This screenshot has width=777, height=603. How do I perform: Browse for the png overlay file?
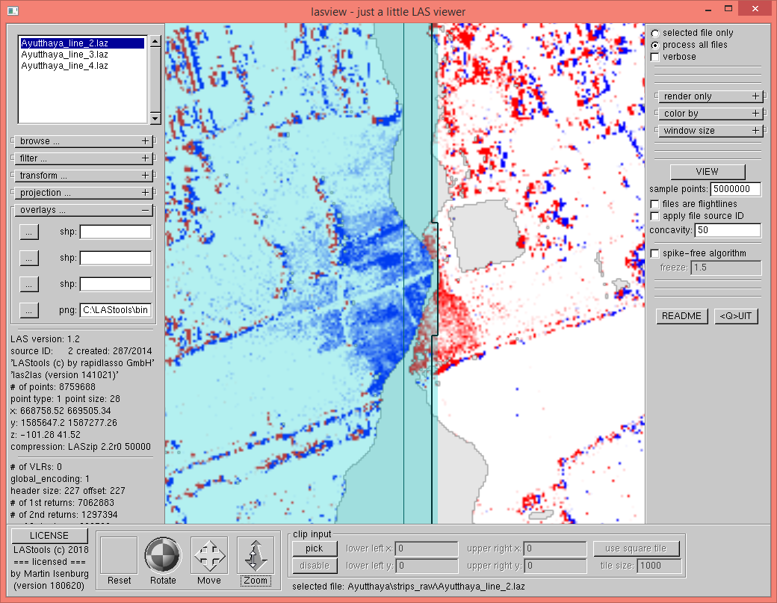pyautogui.click(x=28, y=309)
